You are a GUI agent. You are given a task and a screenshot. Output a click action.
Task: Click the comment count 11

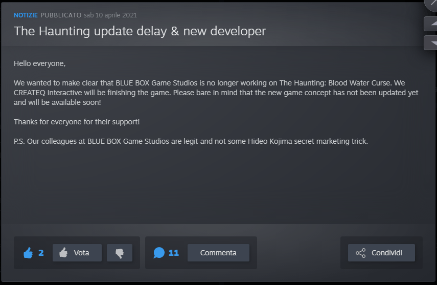[x=173, y=253]
